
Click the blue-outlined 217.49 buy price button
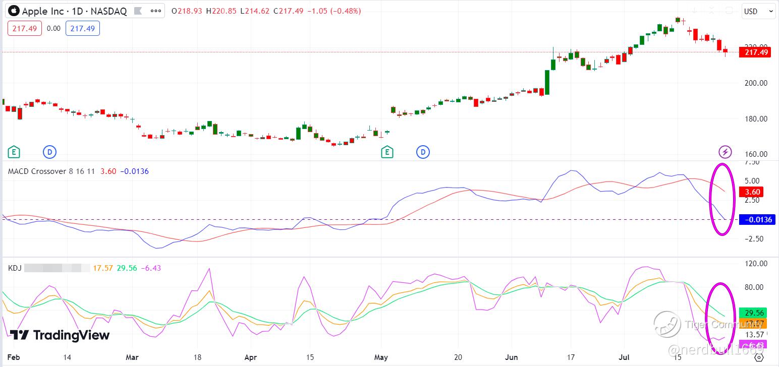tap(83, 29)
